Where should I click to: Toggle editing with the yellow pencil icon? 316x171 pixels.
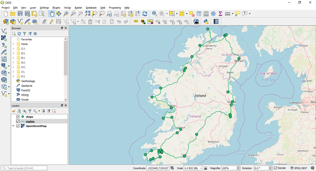51,21
